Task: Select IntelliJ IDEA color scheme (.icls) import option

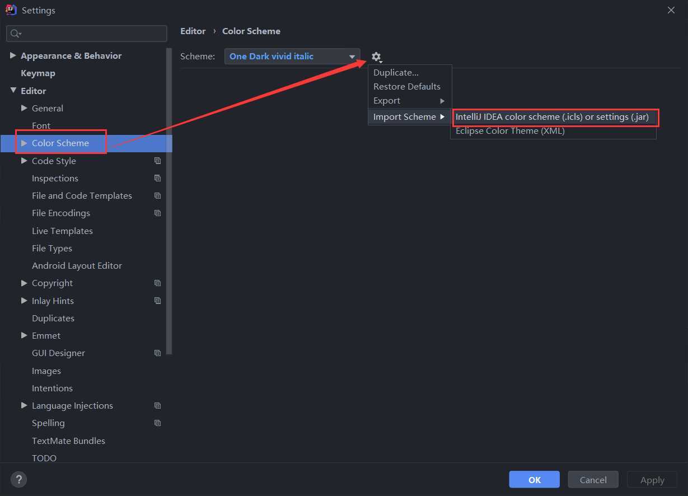Action: (553, 117)
